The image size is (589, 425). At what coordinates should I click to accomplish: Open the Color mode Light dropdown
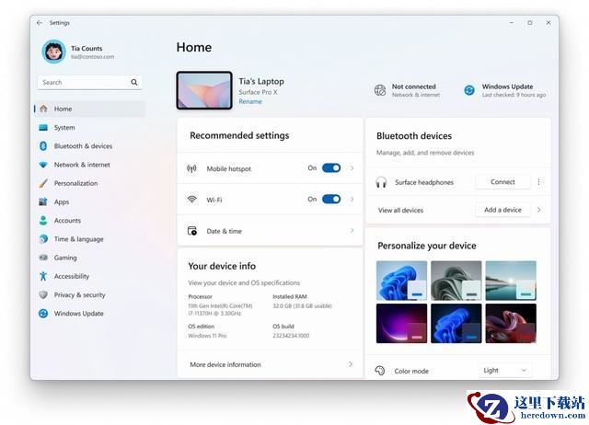(x=504, y=371)
